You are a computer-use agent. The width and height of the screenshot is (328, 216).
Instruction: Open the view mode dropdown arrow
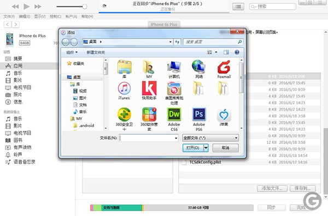[x=216, y=52]
